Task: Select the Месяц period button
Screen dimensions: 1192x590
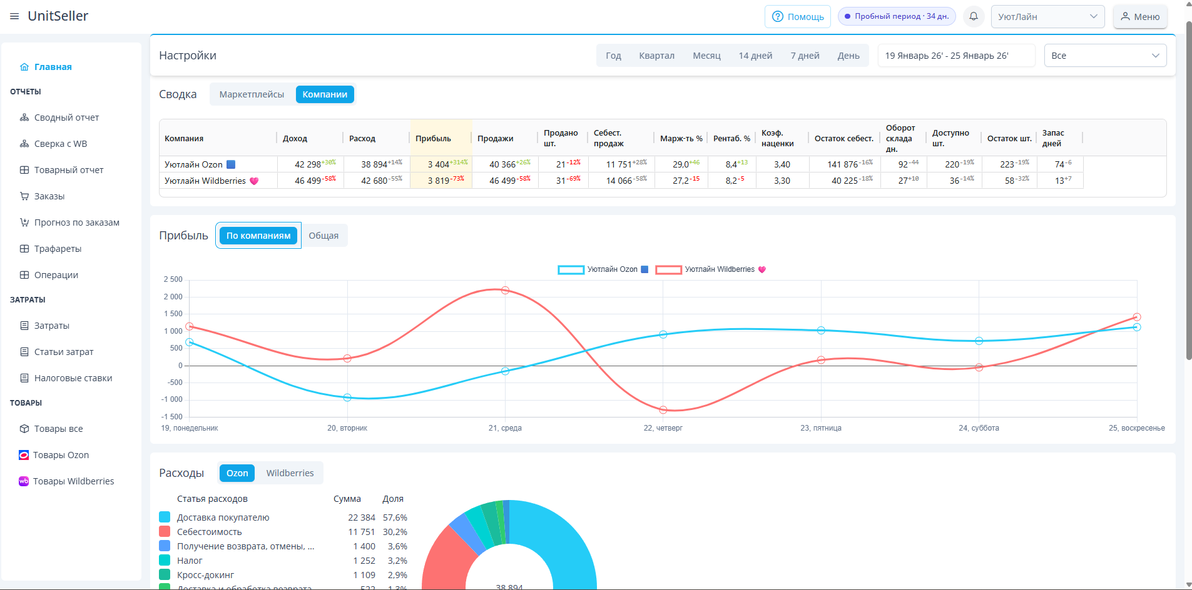Action: 706,56
